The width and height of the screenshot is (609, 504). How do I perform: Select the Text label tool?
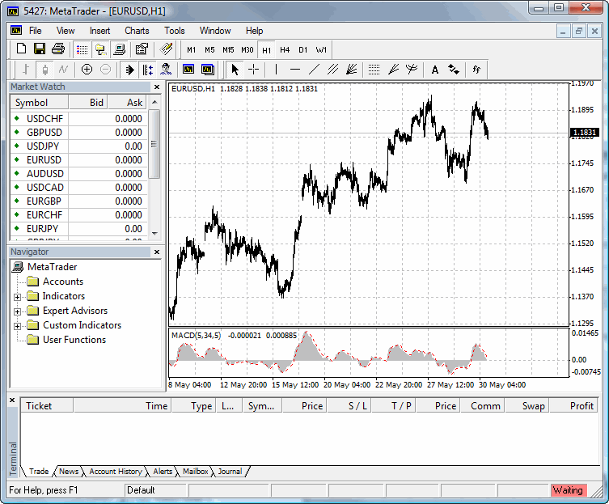[435, 70]
